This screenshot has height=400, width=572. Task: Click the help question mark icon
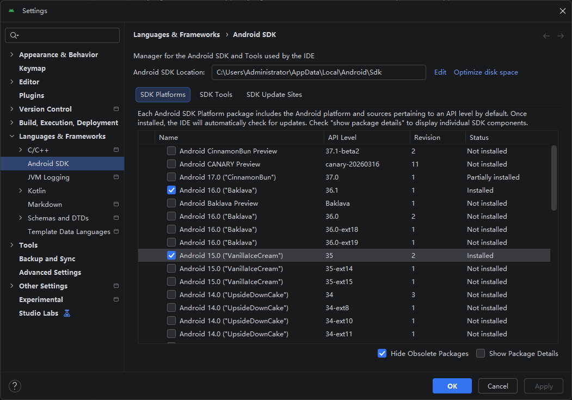(x=15, y=386)
